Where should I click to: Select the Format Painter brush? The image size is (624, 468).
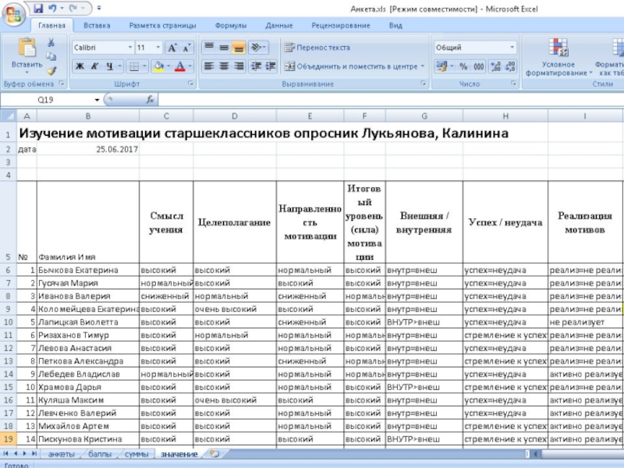(x=51, y=69)
